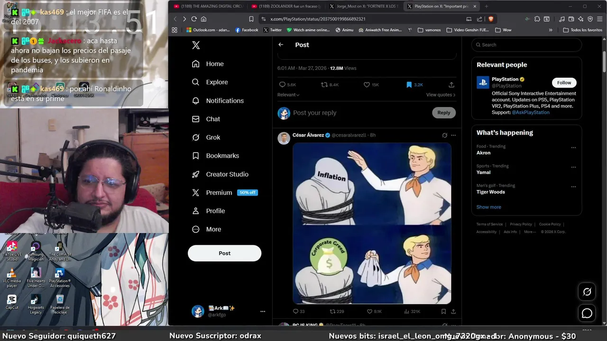This screenshot has width=607, height=341.
Task: Open Premium with 50% off badge
Action: pyautogui.click(x=224, y=193)
